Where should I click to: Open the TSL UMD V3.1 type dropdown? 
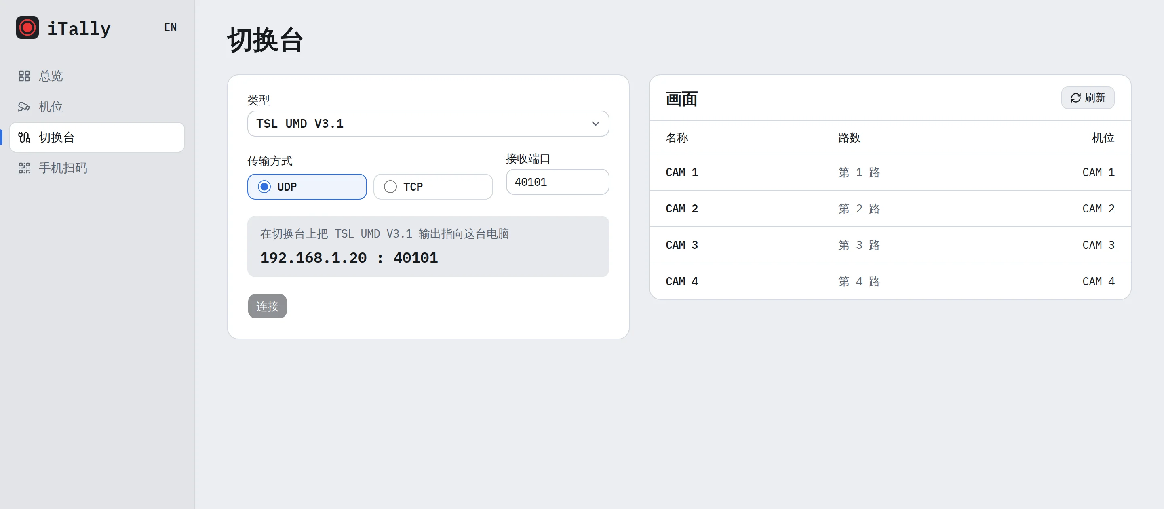point(428,124)
